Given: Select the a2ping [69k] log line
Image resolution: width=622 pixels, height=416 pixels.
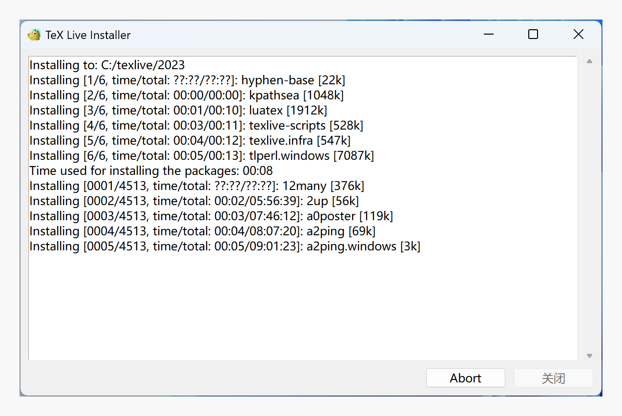Looking at the screenshot, I should click(203, 231).
